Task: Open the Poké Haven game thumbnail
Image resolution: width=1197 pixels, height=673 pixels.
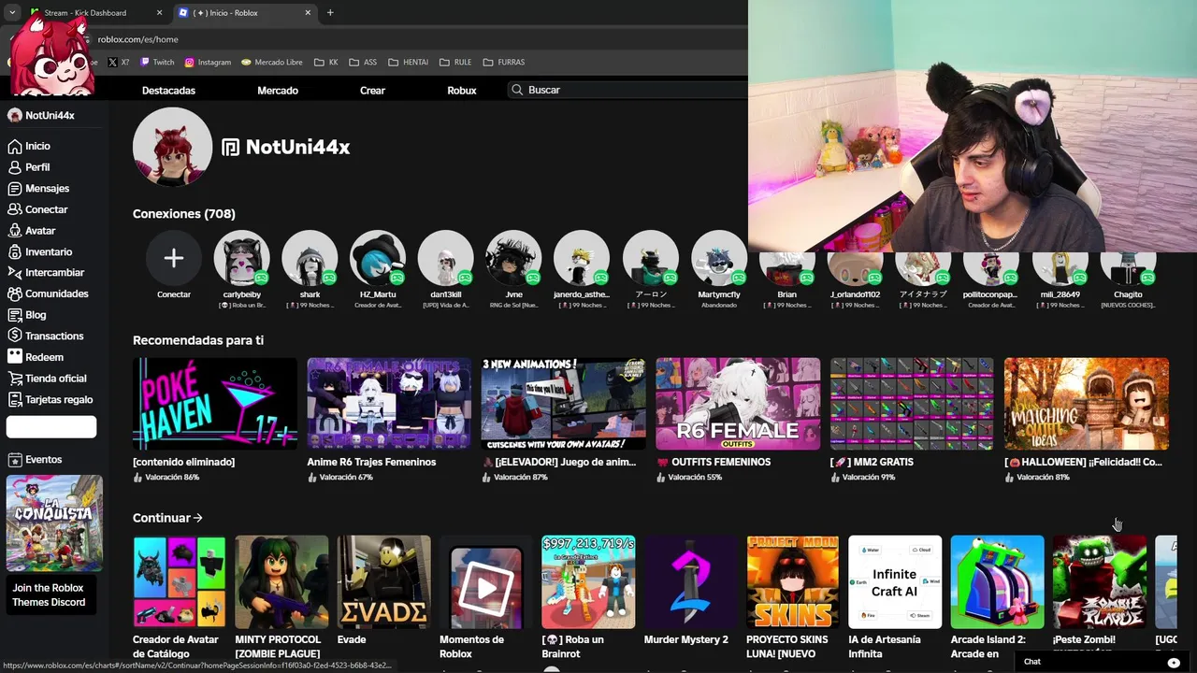Action: point(215,404)
